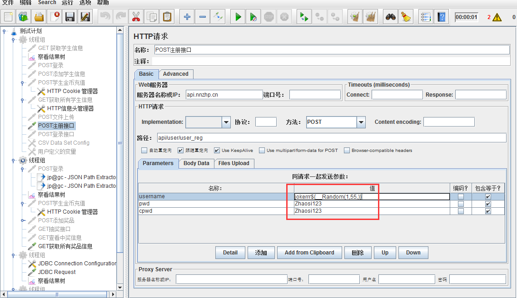Click the floppy disk Save icon
This screenshot has width=517, height=298.
[70, 17]
